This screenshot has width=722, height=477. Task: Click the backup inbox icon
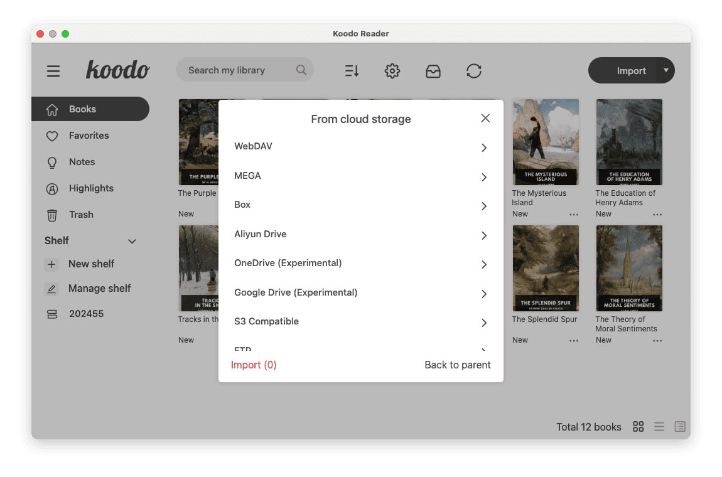433,71
